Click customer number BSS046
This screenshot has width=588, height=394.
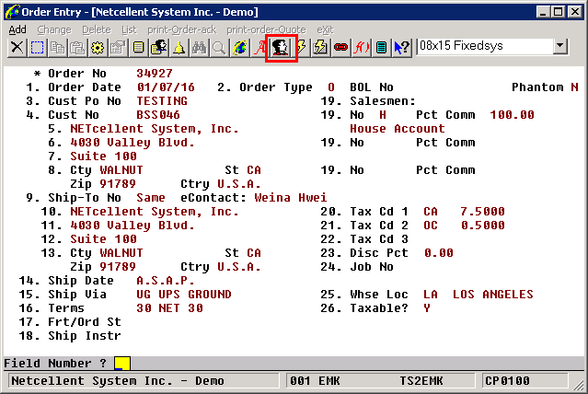pos(158,115)
